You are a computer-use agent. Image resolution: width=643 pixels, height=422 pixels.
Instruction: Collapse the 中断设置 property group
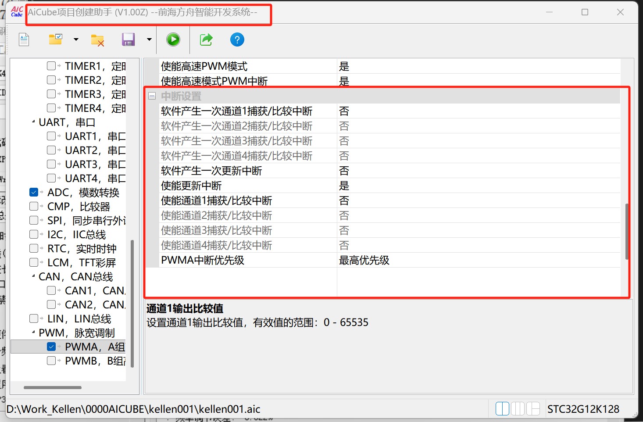tap(152, 95)
